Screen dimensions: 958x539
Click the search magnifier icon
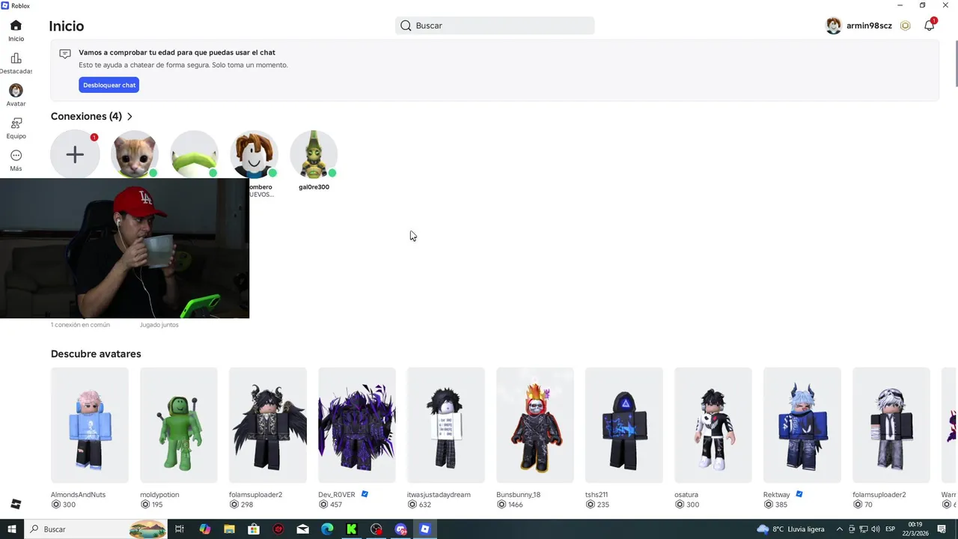pos(406,25)
